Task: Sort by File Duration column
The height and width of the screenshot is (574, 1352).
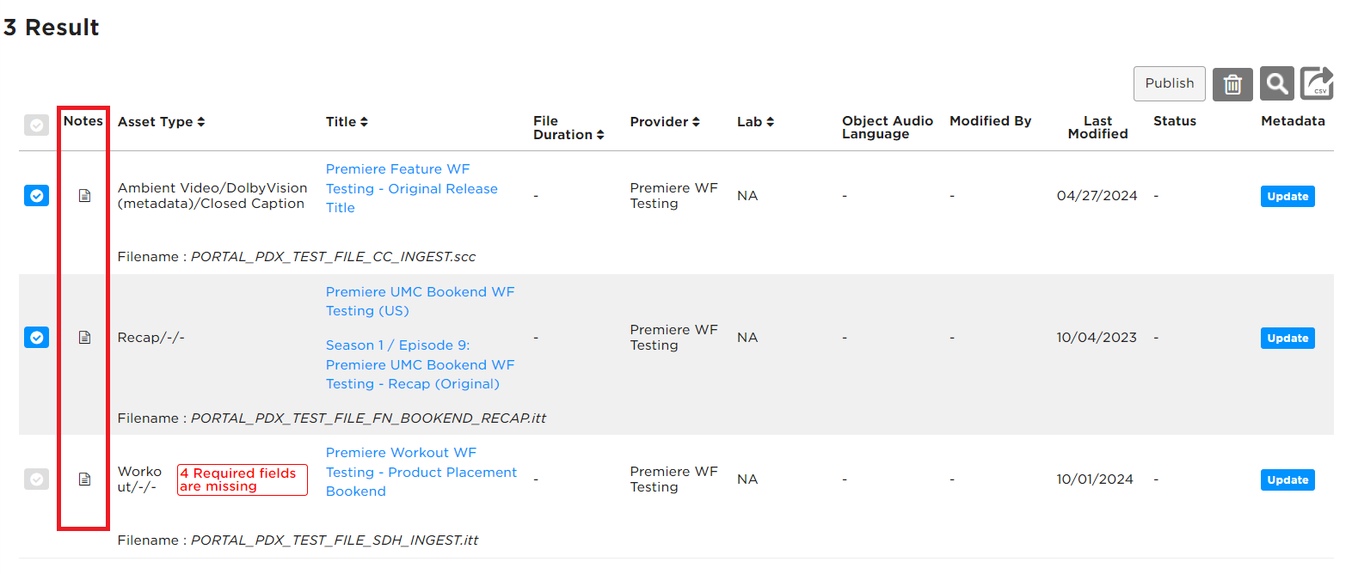Action: point(568,128)
